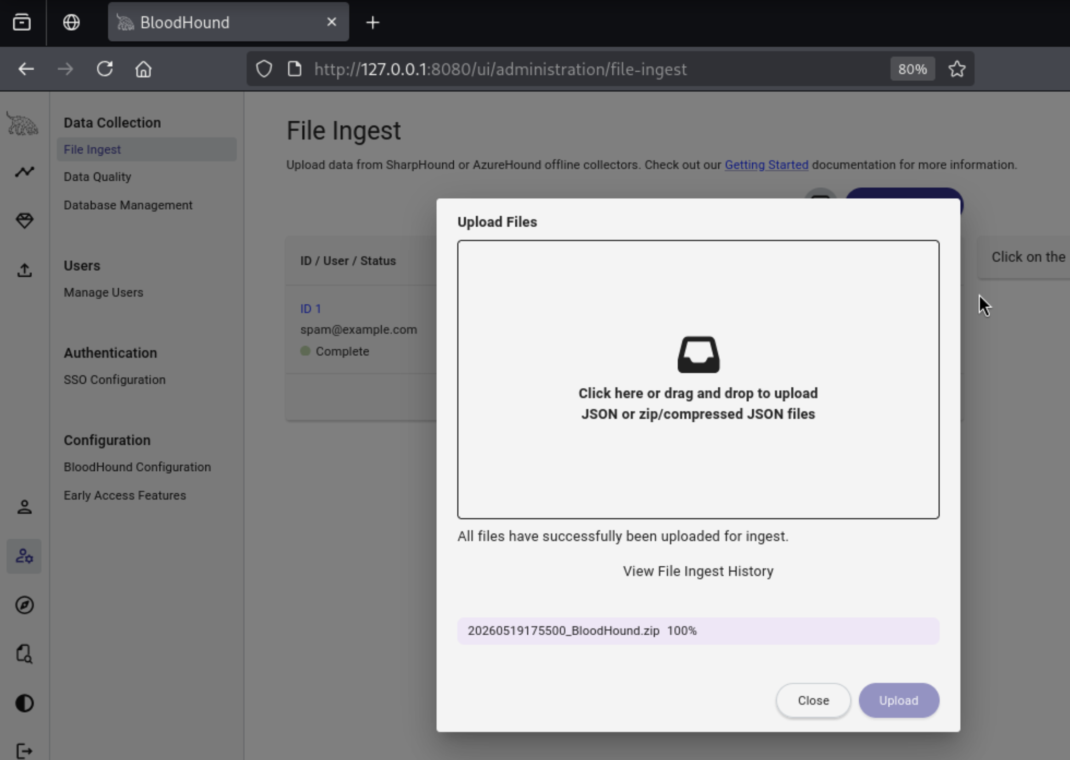Click the Complete status text
Image resolution: width=1070 pixels, height=760 pixels.
click(342, 352)
